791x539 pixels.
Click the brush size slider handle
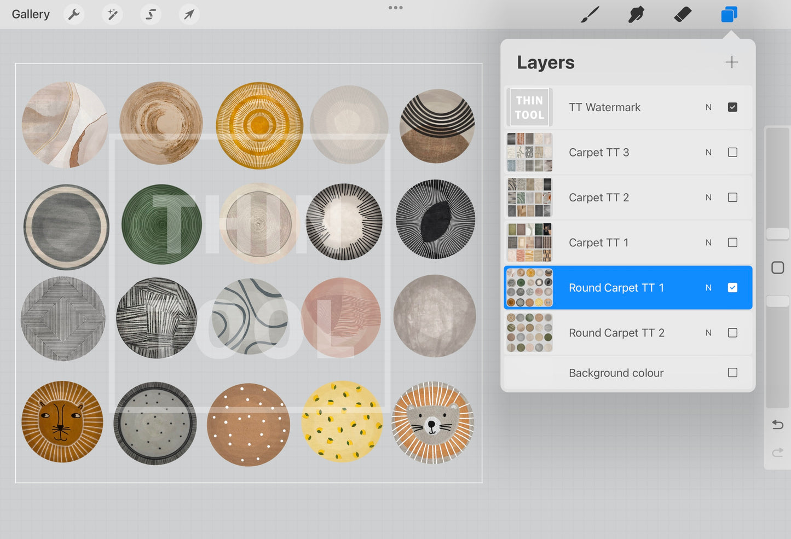[777, 234]
